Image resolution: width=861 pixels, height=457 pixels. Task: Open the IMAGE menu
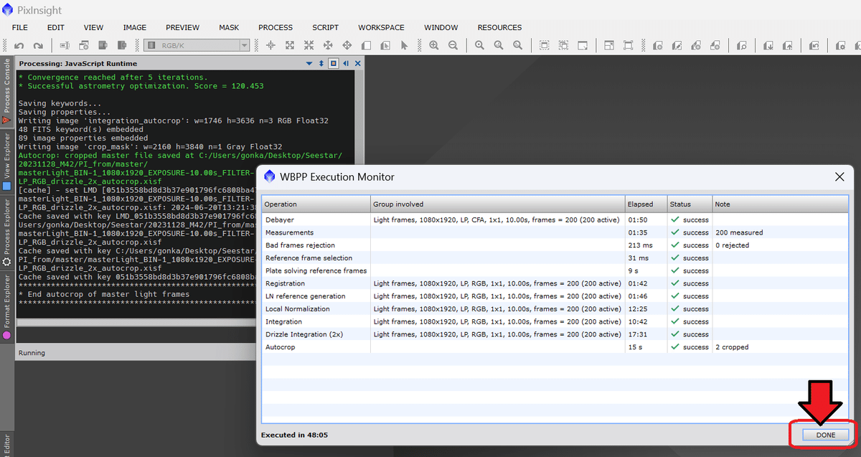(134, 27)
